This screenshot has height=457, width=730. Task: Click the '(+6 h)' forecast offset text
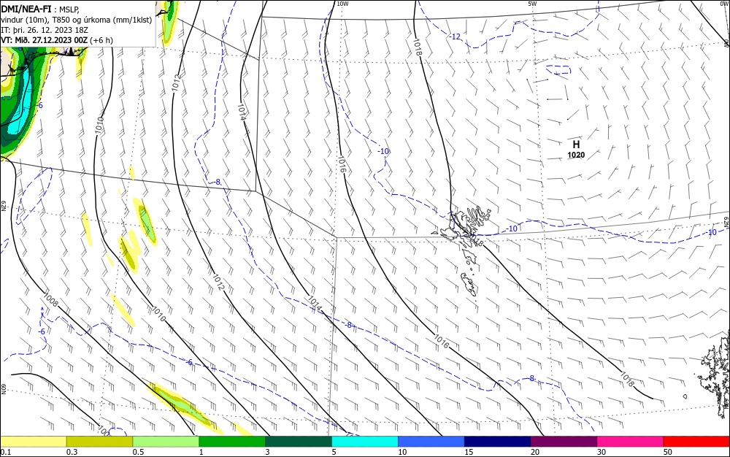pyautogui.click(x=101, y=40)
